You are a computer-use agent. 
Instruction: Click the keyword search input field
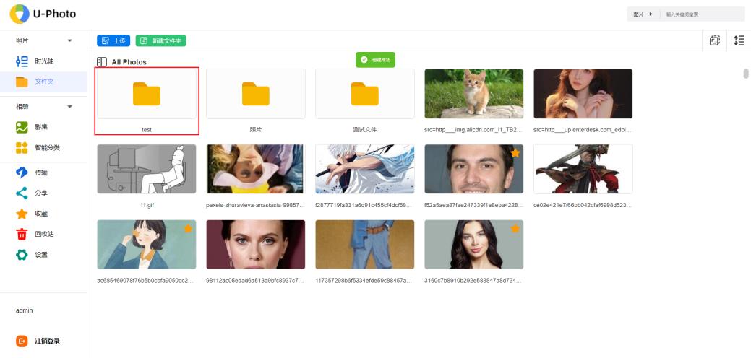pyautogui.click(x=703, y=14)
